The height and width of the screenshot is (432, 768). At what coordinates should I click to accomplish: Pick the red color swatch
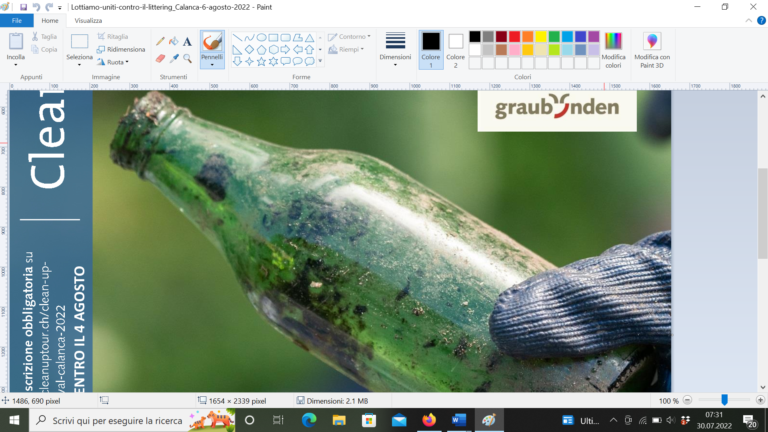(x=514, y=37)
